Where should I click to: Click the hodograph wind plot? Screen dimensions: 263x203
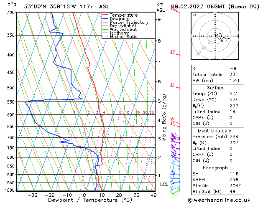click(x=215, y=36)
